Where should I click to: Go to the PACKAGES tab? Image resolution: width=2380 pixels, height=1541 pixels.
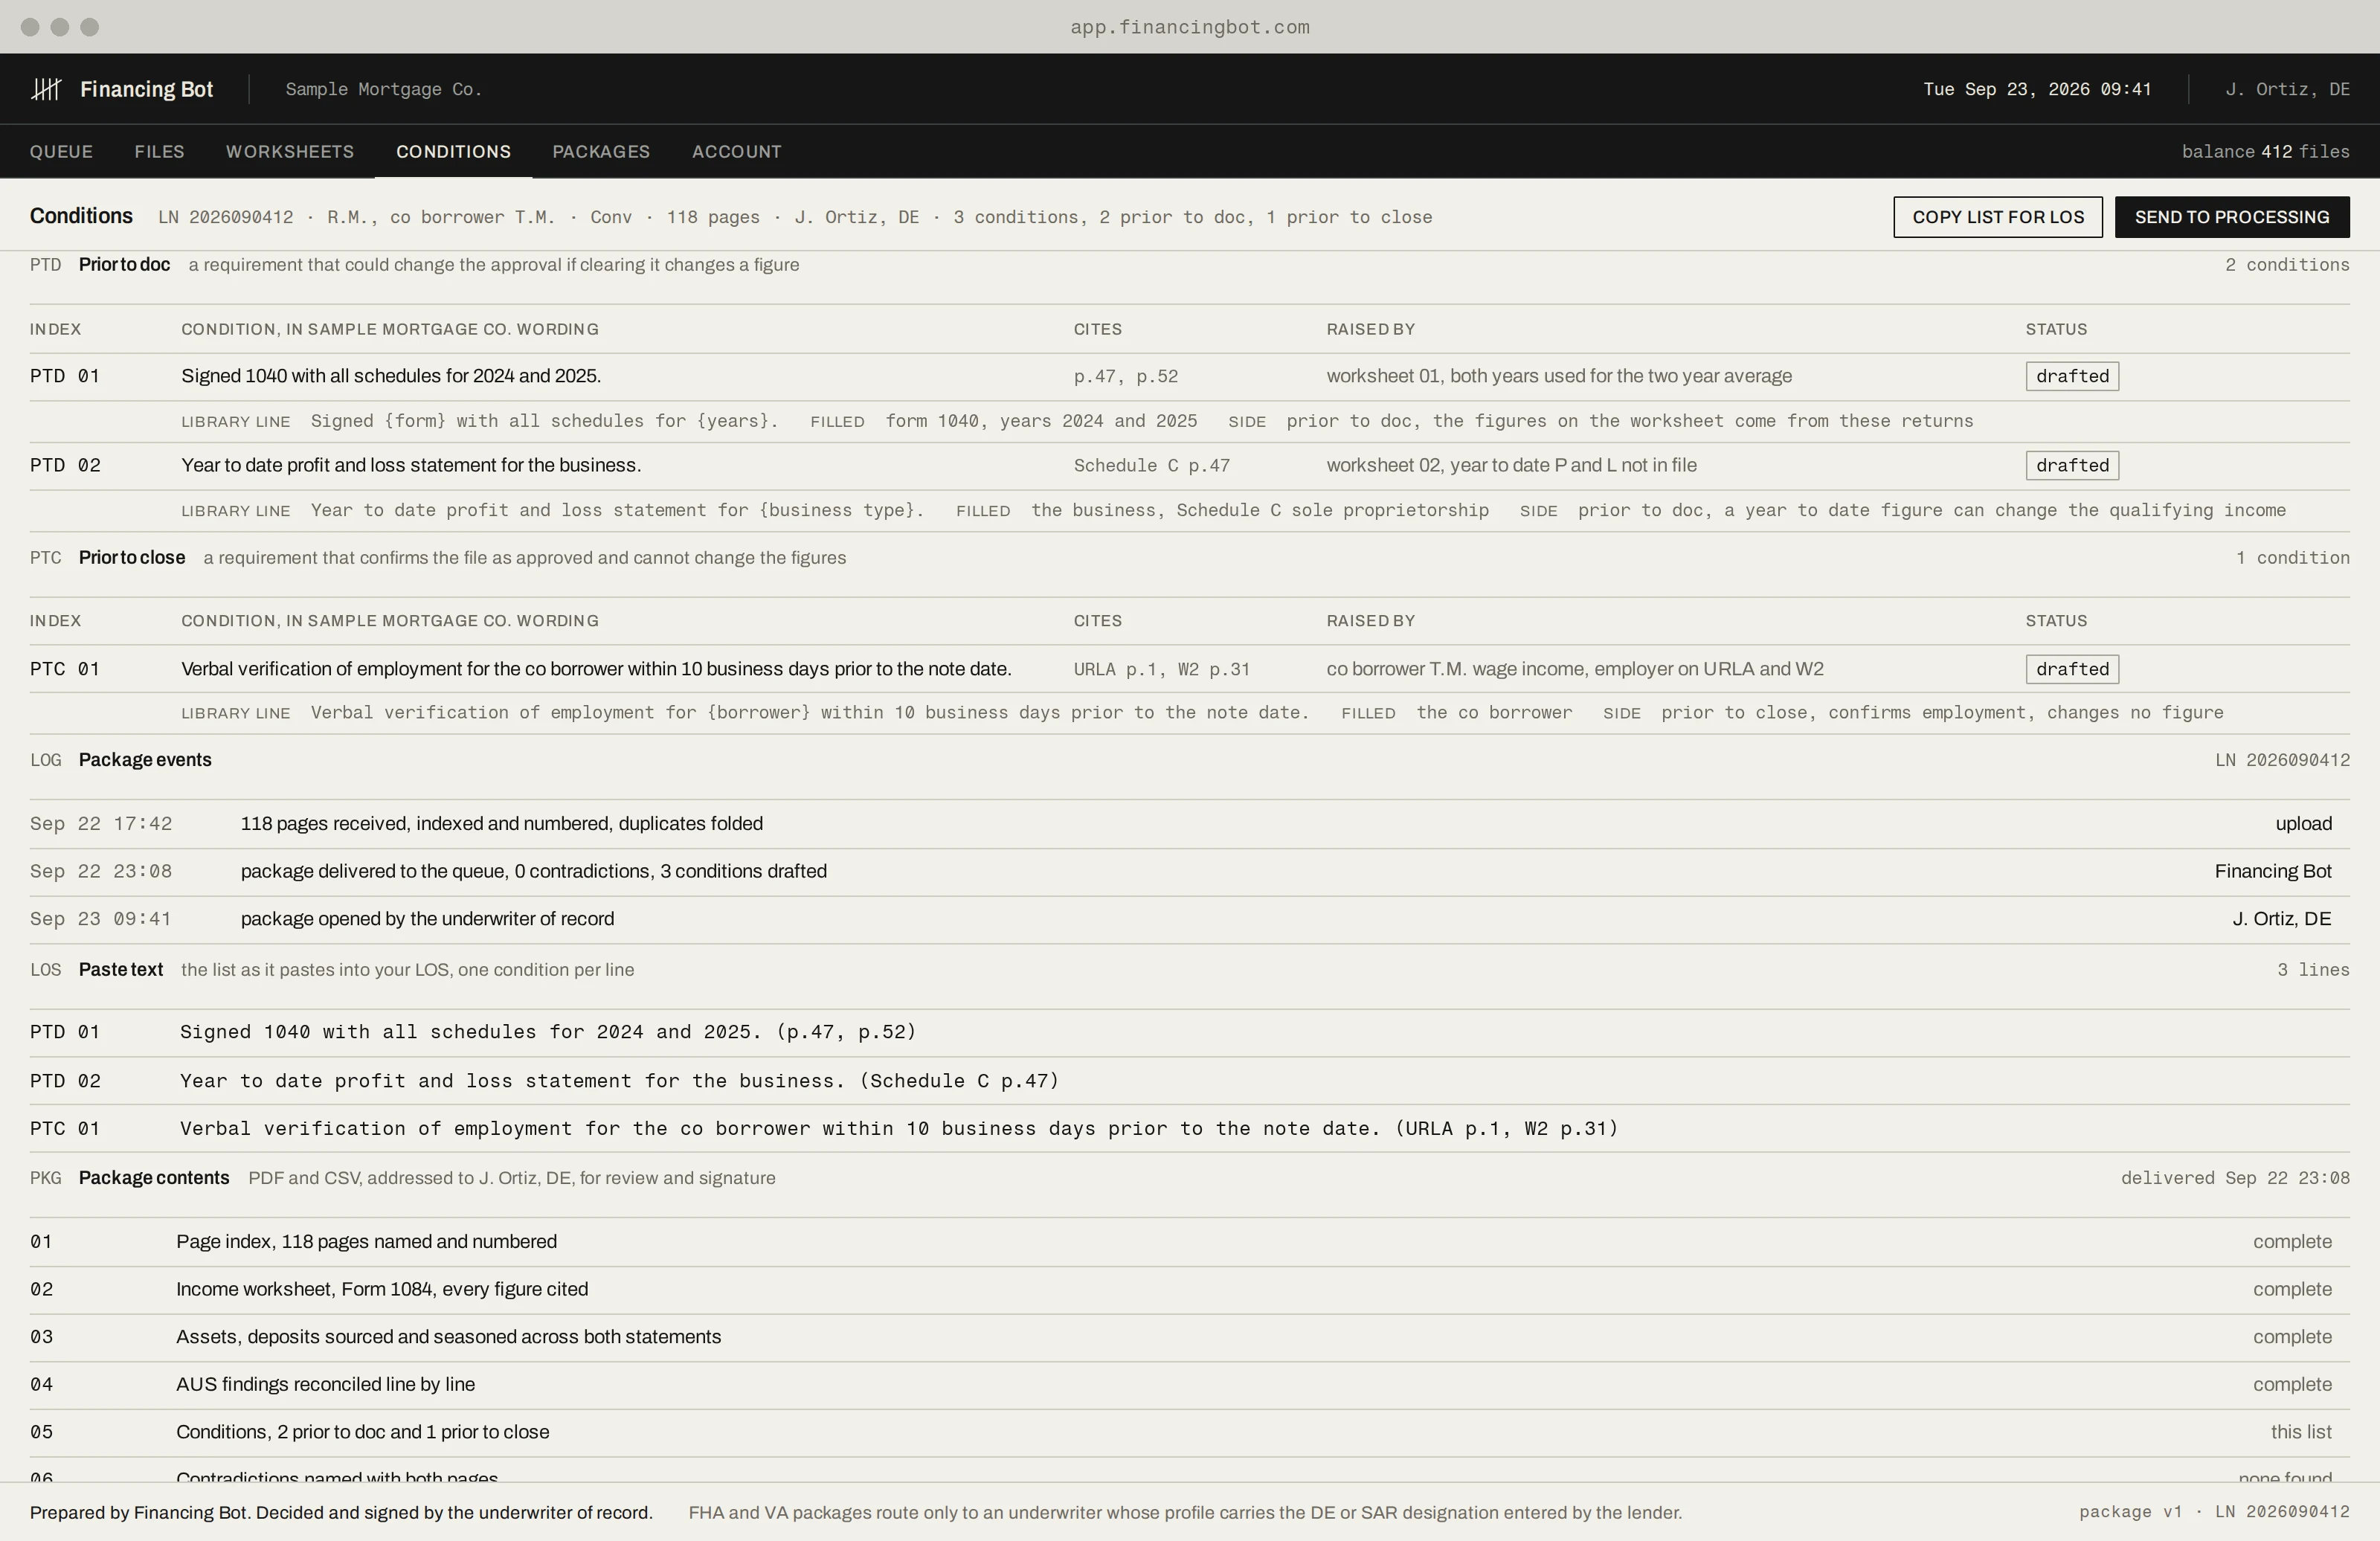tap(601, 151)
